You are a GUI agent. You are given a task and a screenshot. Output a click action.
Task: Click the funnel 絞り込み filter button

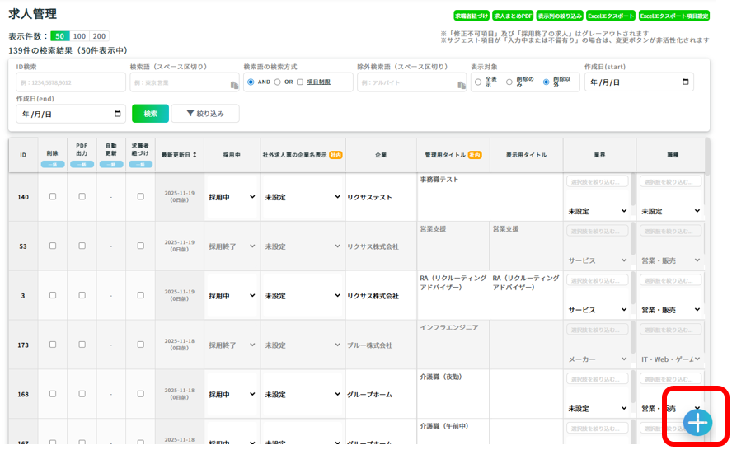(x=205, y=114)
